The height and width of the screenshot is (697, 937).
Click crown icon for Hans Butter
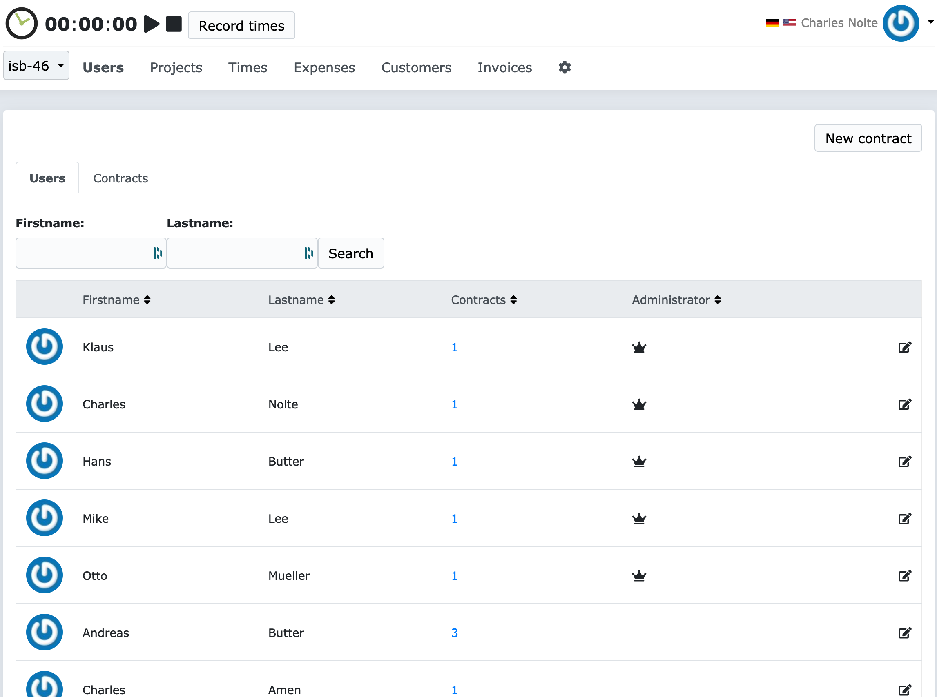tap(639, 462)
